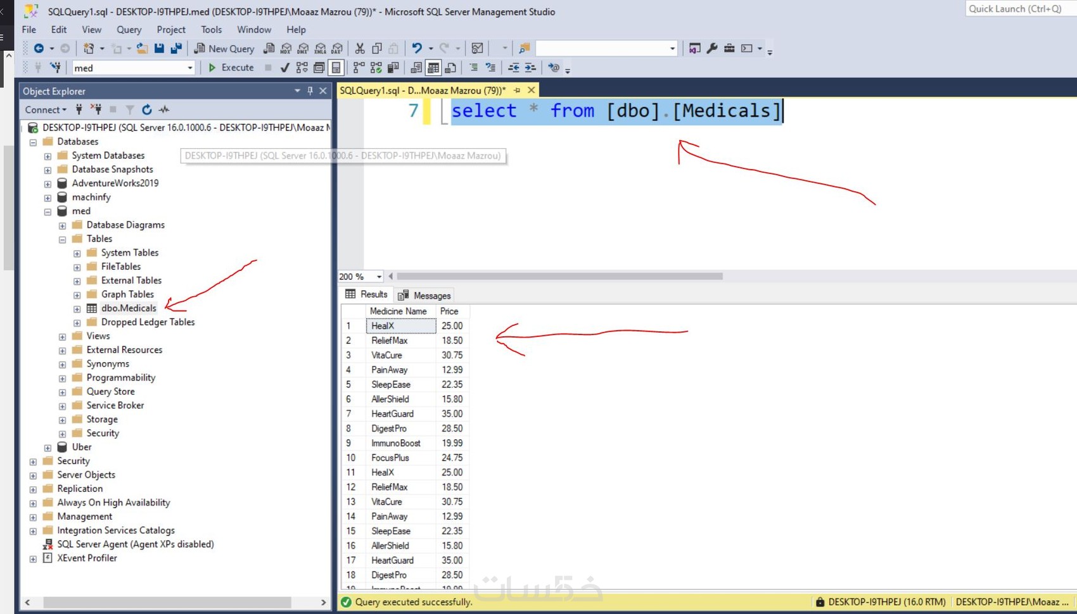Click the Open File folder icon

coord(142,48)
